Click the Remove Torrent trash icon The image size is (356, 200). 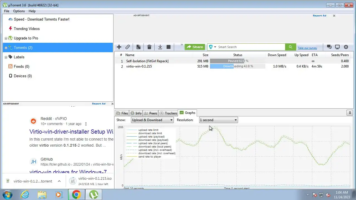coord(149,47)
